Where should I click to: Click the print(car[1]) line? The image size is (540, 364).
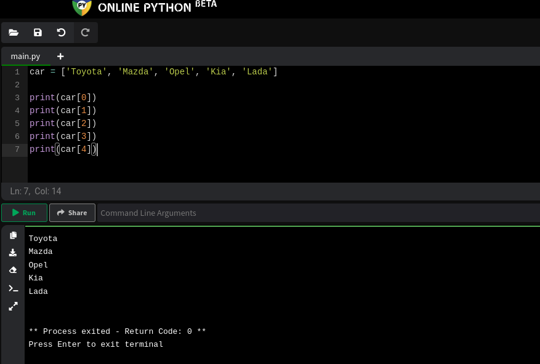click(63, 111)
